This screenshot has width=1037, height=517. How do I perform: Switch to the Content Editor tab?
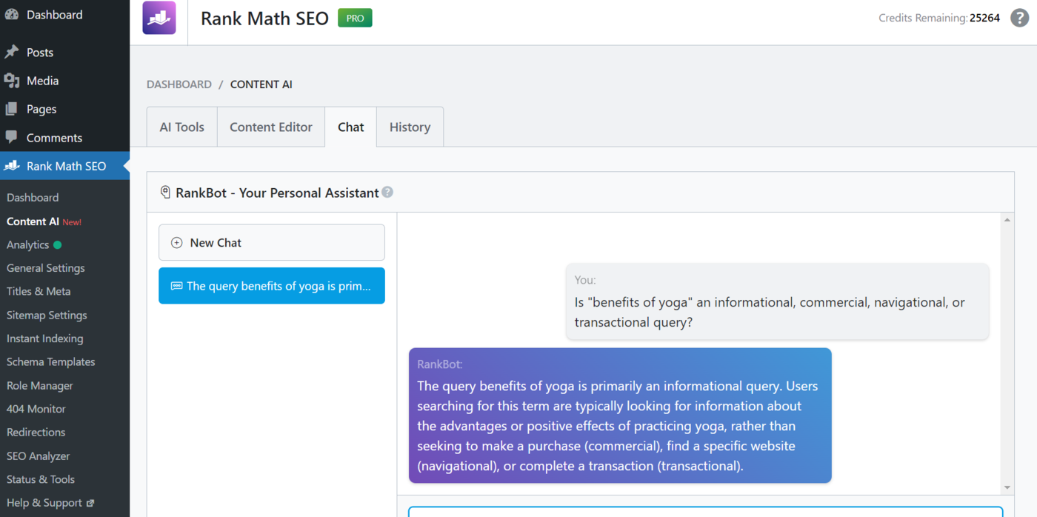270,127
